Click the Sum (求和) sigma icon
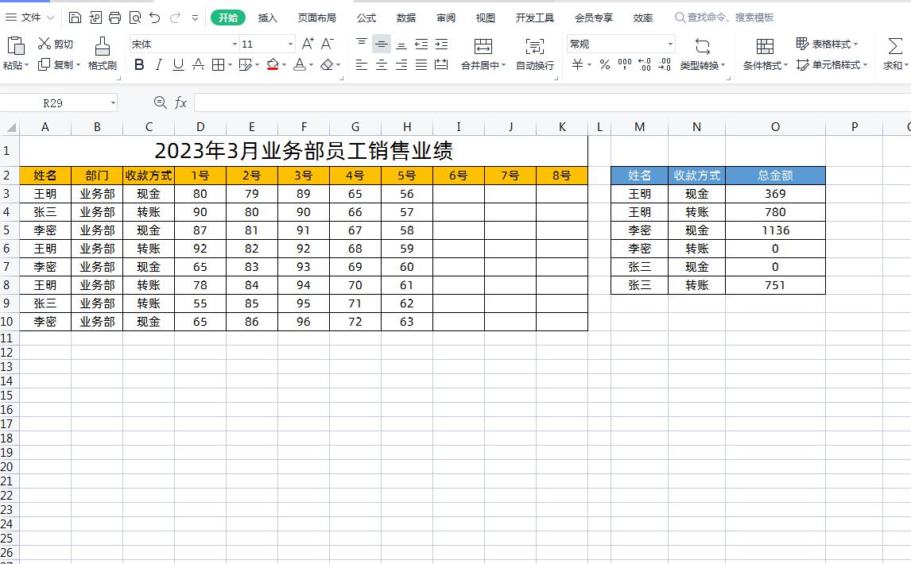This screenshot has height=564, width=911. click(895, 46)
